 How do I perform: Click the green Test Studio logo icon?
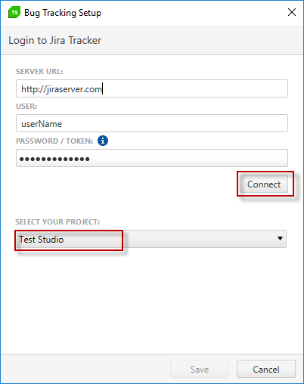point(14,13)
